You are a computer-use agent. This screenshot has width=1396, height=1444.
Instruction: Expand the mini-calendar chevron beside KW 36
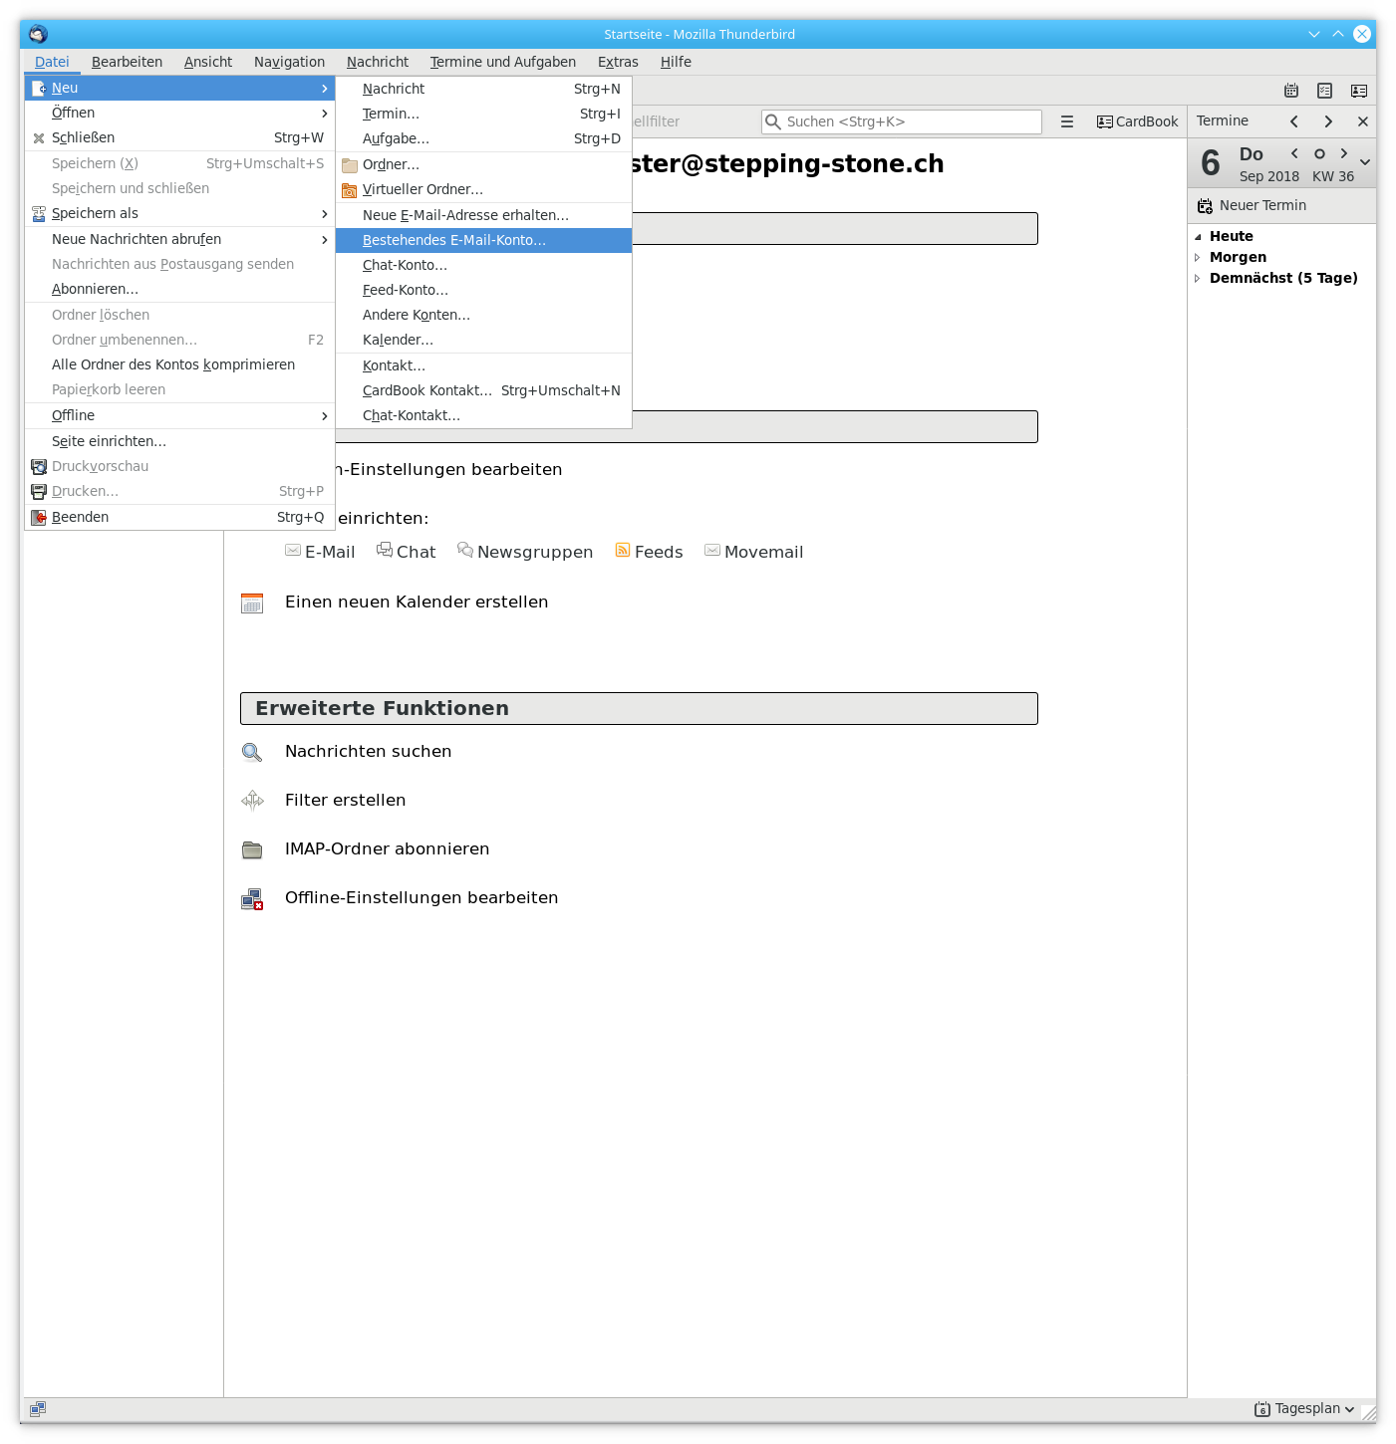1365,162
